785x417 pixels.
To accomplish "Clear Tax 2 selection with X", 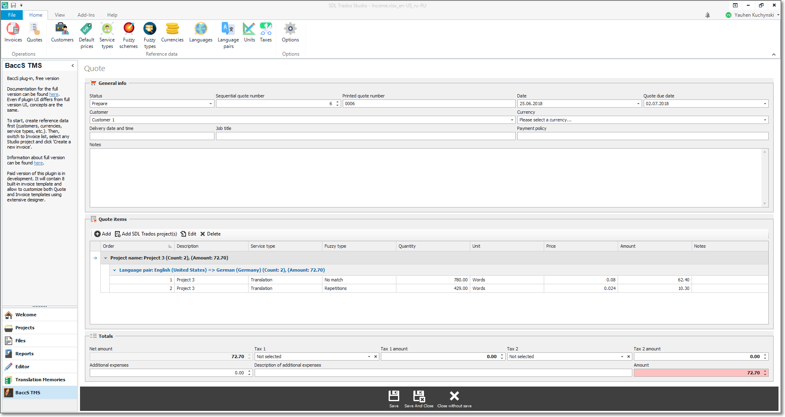I will [629, 357].
